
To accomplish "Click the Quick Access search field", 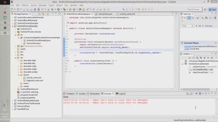I will 194,9.
